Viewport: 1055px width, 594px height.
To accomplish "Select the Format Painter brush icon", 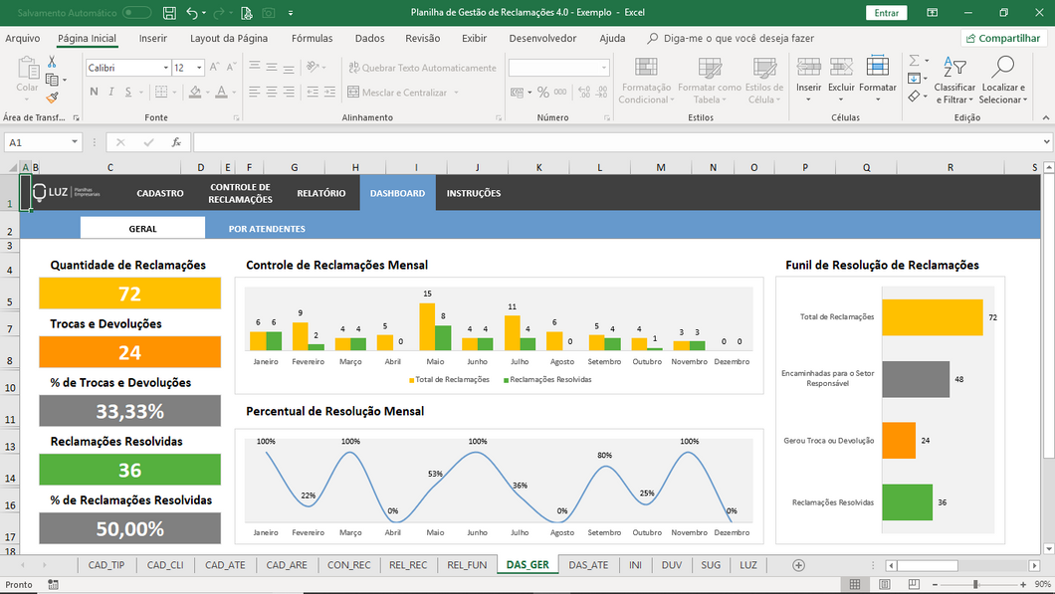I will pos(52,98).
